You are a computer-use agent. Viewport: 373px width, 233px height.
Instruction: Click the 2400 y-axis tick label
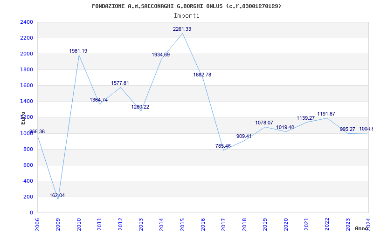pos(27,22)
